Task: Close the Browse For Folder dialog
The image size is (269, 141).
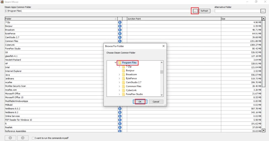Action: (163, 46)
